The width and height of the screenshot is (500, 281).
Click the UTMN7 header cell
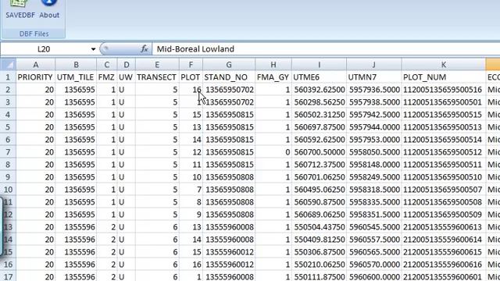pyautogui.click(x=373, y=77)
